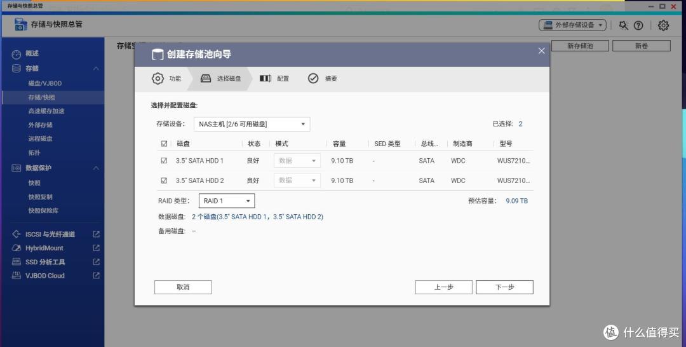The image size is (686, 347).
Task: Click the 下一步 button
Action: tap(504, 287)
